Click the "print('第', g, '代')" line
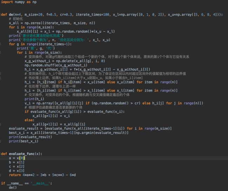The width and height of the screenshot is (228, 191). click(x=36, y=49)
